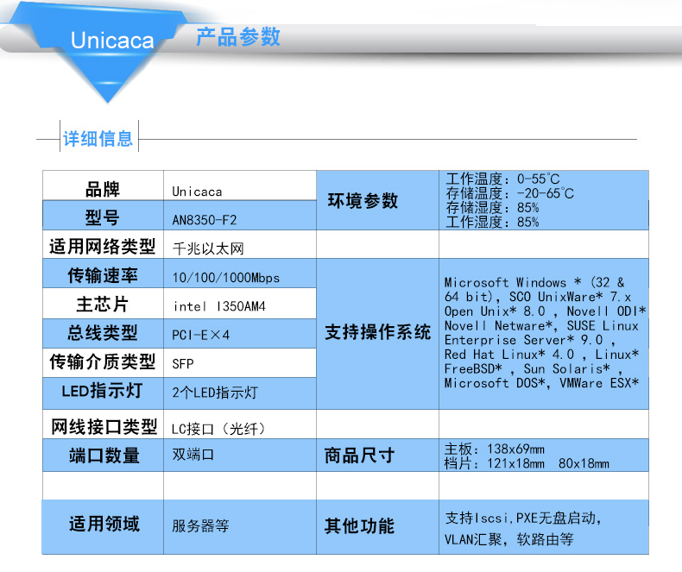This screenshot has width=682, height=572.
Task: Click the 环境参数 label
Action: pos(363,201)
